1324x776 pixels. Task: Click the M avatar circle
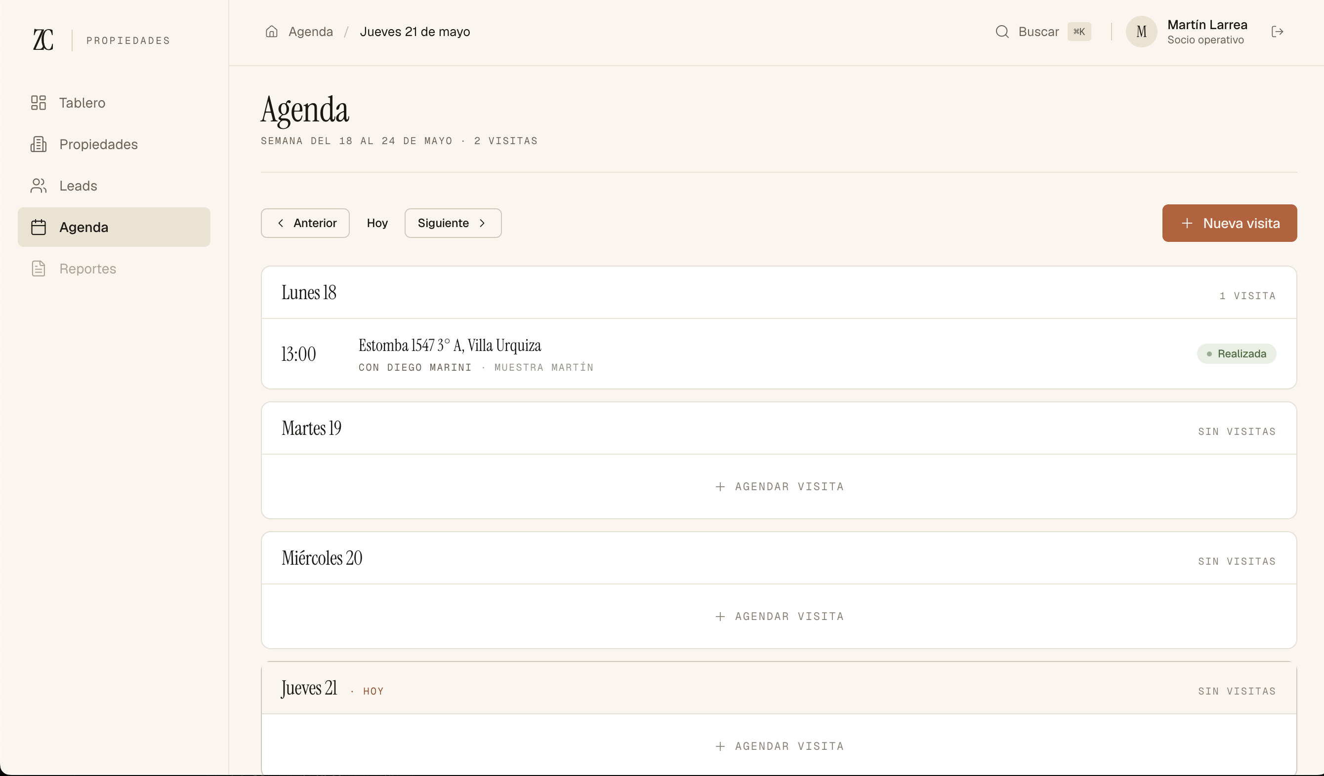[x=1141, y=32]
